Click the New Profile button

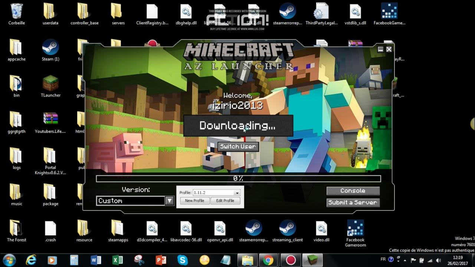(195, 201)
